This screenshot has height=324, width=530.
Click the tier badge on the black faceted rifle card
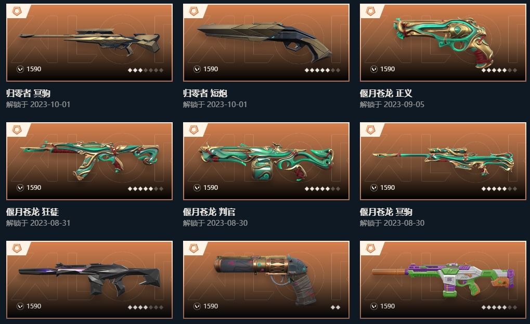pos(17,248)
